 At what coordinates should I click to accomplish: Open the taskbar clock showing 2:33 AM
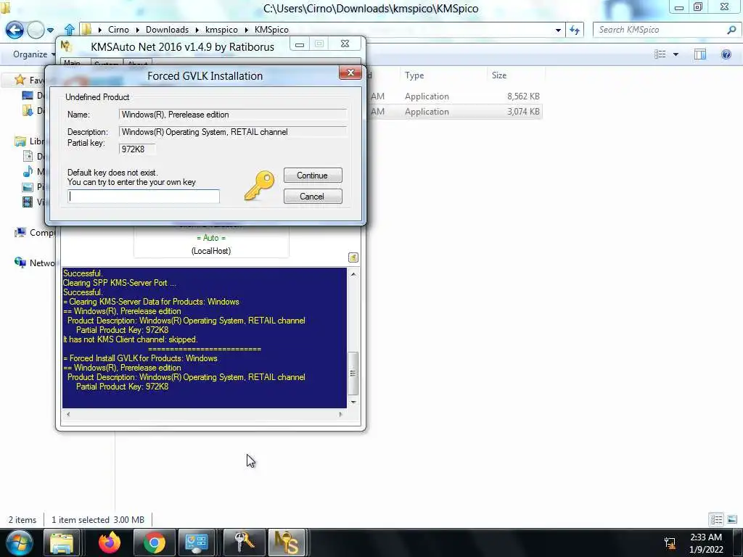(x=706, y=543)
